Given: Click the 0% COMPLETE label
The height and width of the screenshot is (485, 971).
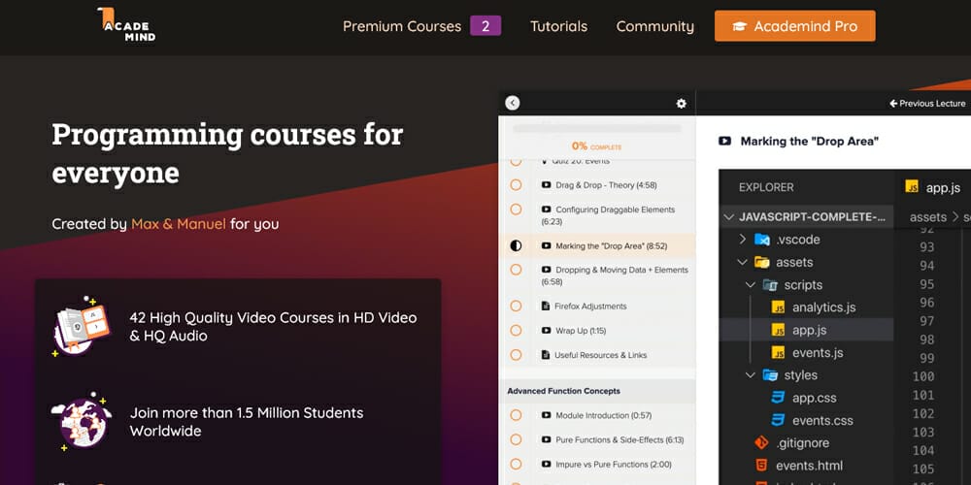Looking at the screenshot, I should click(x=596, y=146).
